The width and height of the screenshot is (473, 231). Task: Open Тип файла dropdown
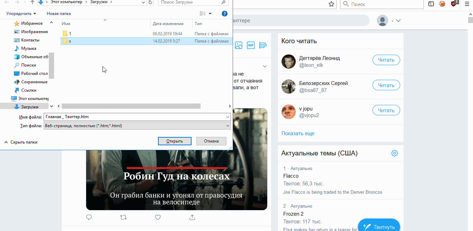pos(137,126)
